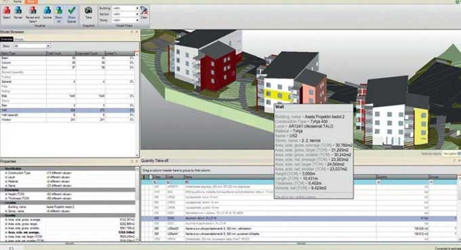Select the Stair object type row
The height and width of the screenshot is (250, 461).
67,105
